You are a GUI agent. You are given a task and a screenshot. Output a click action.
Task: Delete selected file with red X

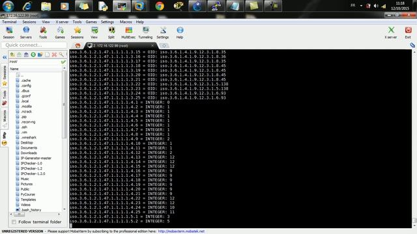pos(54,55)
